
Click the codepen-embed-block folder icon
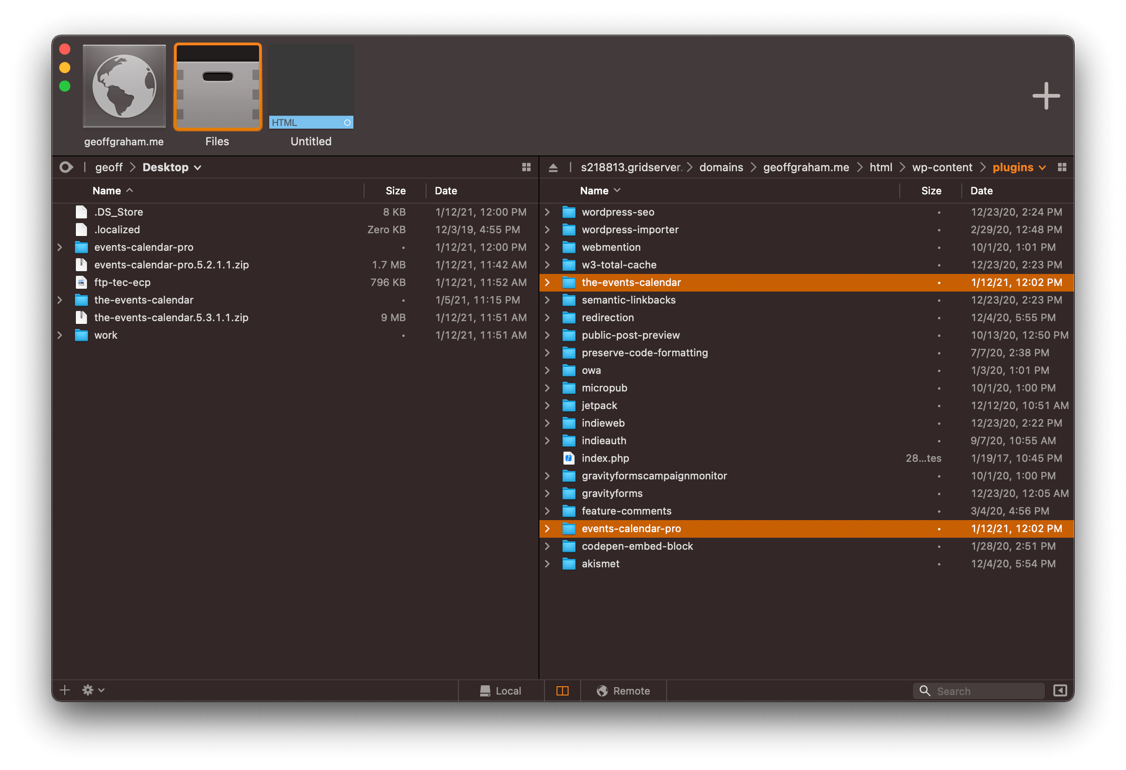pyautogui.click(x=569, y=546)
